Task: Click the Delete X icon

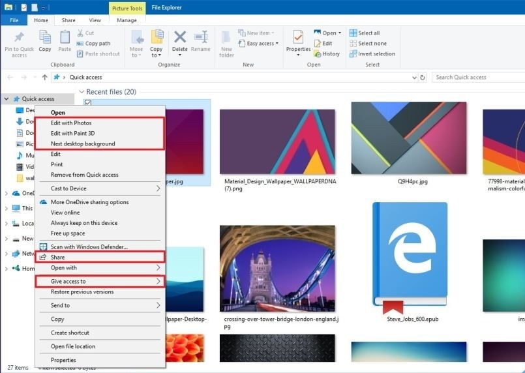Action: click(x=180, y=37)
